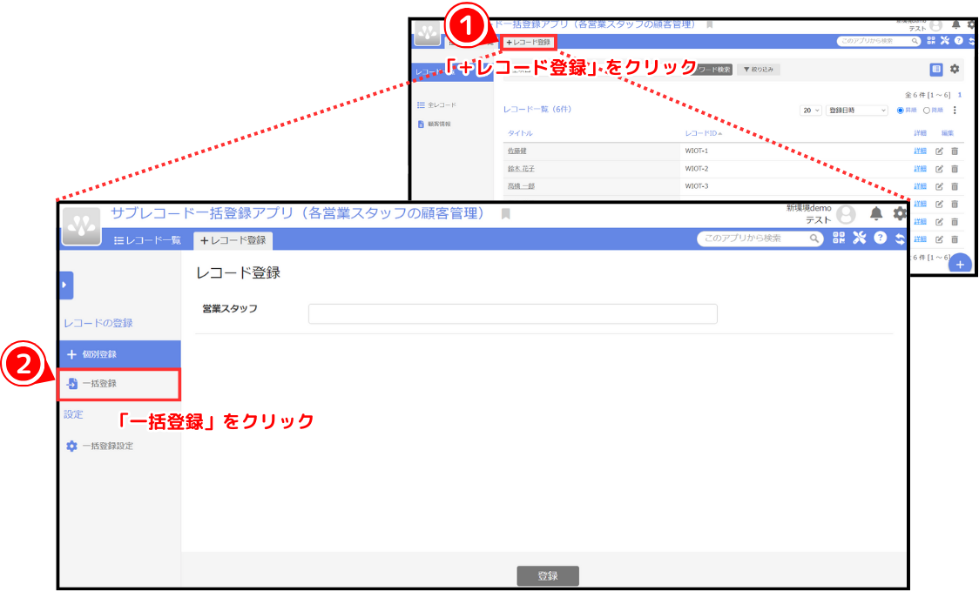This screenshot has width=979, height=591.
Task: Click the trash icon in the WIOT-2 row
Action: (x=955, y=169)
